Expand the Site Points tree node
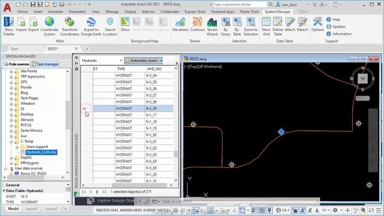The image size is (384, 216). point(11,71)
